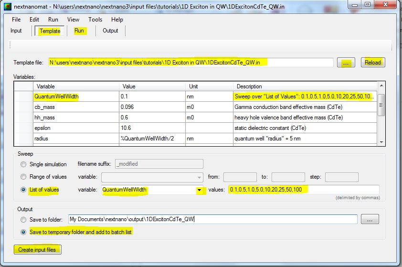Screen dimensions: 402x267
Task: Enable Save to folder option
Action: 23,220
